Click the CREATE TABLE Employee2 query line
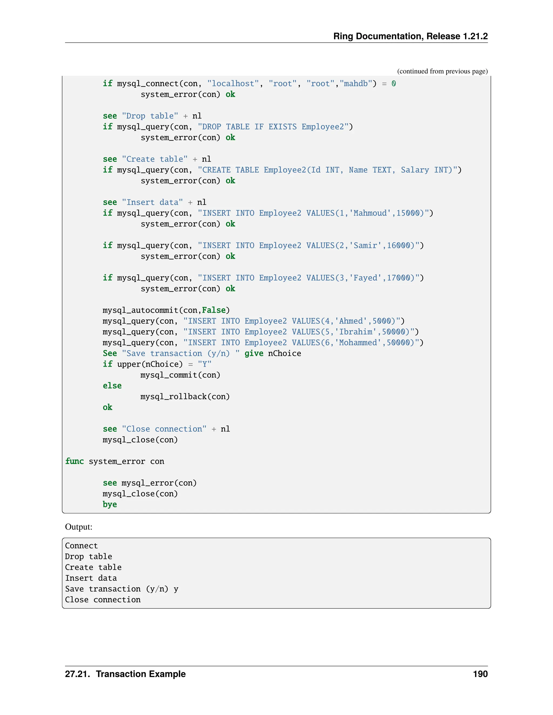The height and width of the screenshot is (715, 553). pos(282,170)
